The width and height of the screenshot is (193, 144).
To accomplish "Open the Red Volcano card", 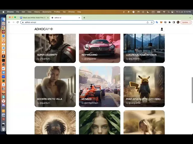I will click(x=100, y=48).
